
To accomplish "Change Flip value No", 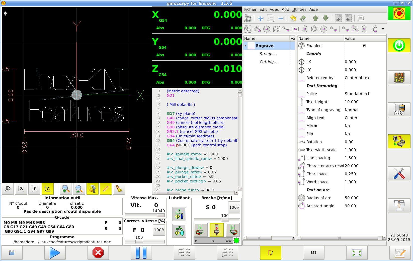I will point(365,134).
